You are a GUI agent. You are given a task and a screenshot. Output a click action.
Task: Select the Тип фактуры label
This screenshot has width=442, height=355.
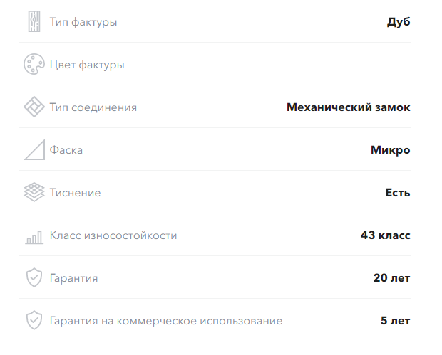(x=83, y=22)
